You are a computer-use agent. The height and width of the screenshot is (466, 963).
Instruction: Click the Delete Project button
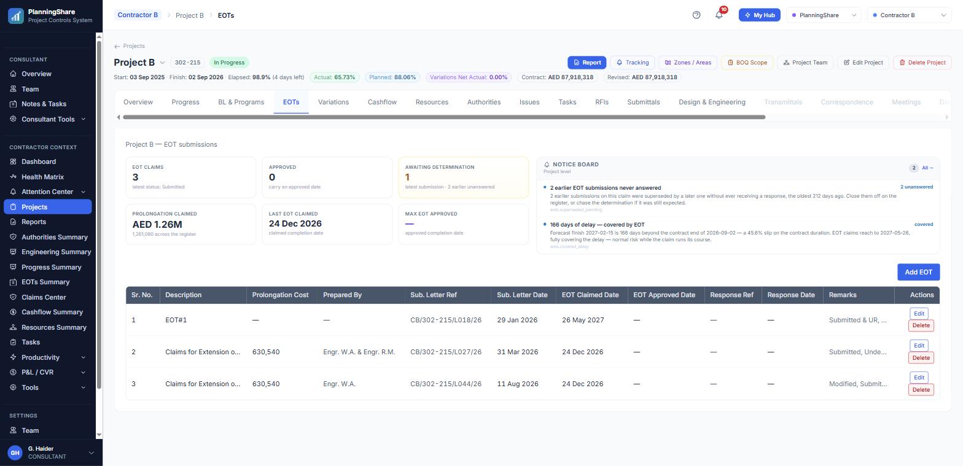pos(922,63)
